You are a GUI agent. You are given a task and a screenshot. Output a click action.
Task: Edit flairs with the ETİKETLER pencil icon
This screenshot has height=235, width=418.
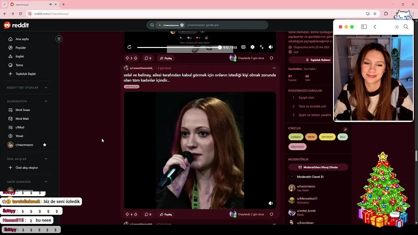tap(346, 129)
